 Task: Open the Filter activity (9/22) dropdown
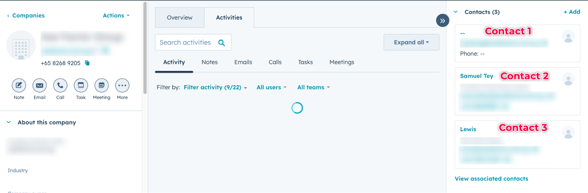[215, 87]
